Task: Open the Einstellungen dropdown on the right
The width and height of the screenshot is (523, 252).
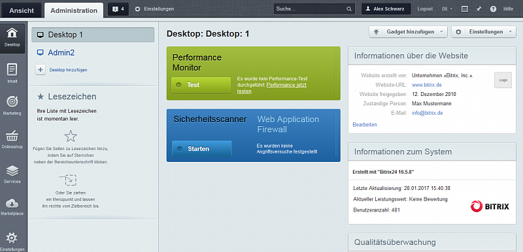Action: [x=484, y=32]
